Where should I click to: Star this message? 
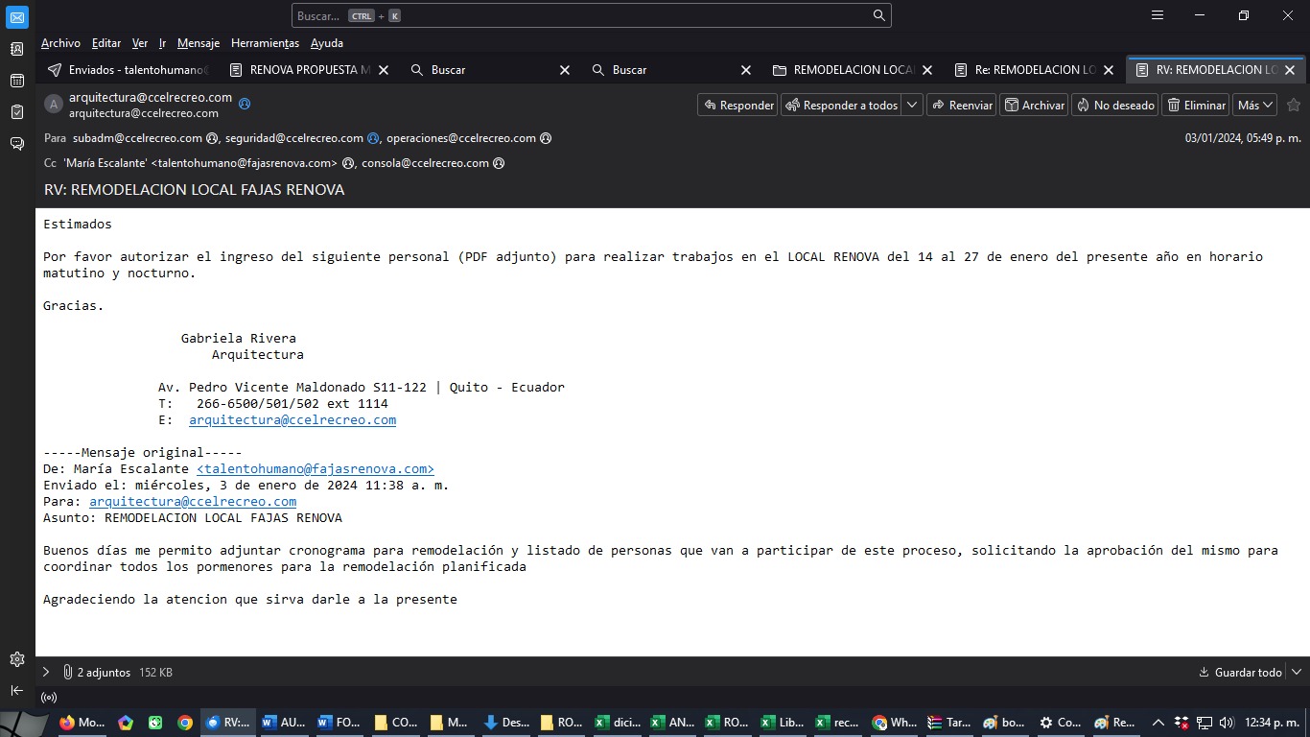(1293, 105)
